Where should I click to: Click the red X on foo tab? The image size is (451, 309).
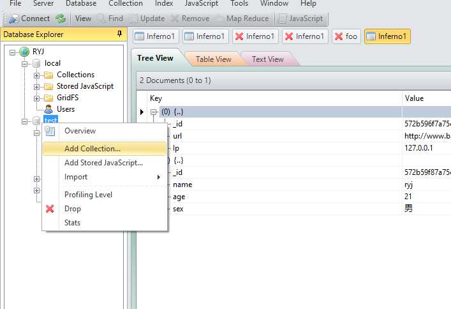[x=339, y=36]
